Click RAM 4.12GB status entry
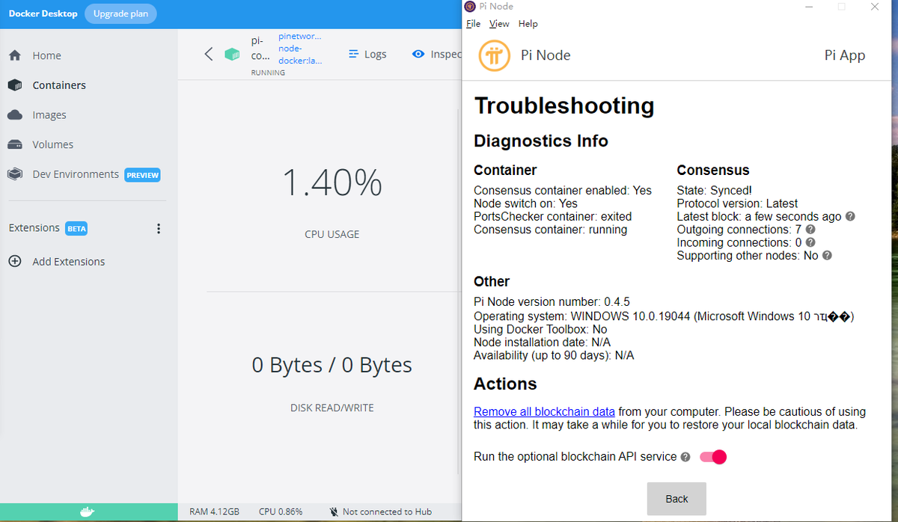The width and height of the screenshot is (898, 522). click(x=214, y=512)
